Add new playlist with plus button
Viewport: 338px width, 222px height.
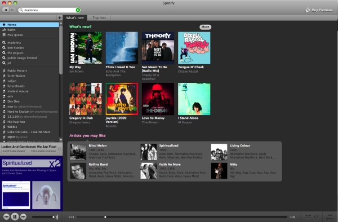pos(60,17)
